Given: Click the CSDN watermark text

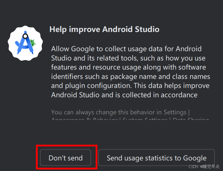Looking at the screenshot, I should click(193, 167).
